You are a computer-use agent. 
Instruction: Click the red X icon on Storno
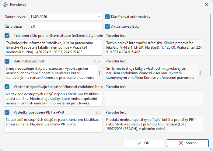click(181, 143)
